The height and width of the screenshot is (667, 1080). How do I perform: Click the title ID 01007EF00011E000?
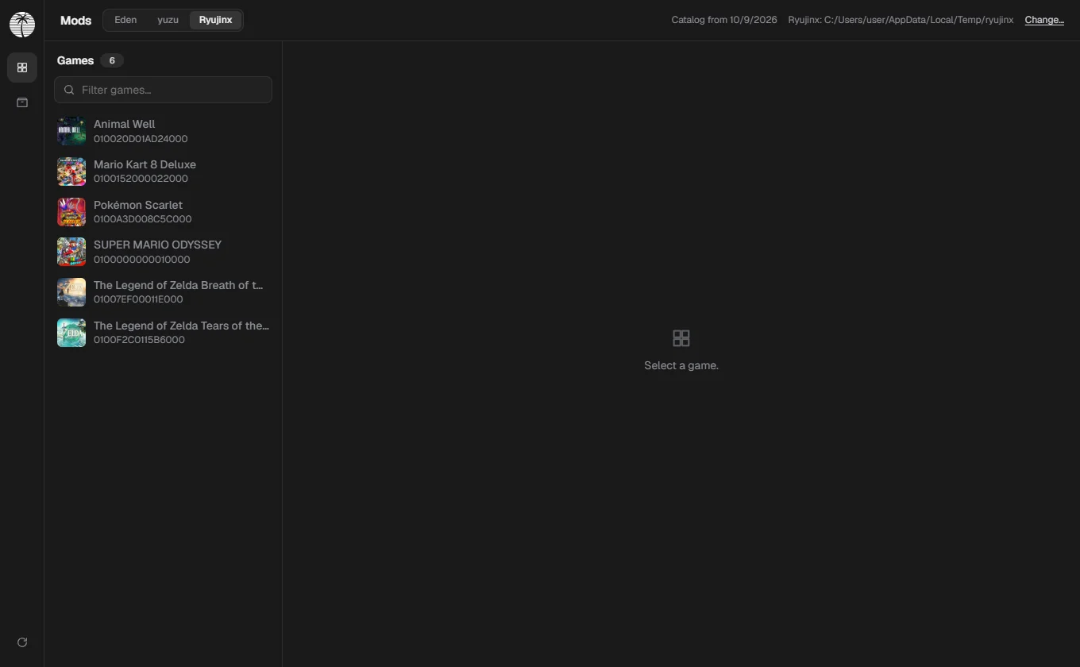point(138,299)
